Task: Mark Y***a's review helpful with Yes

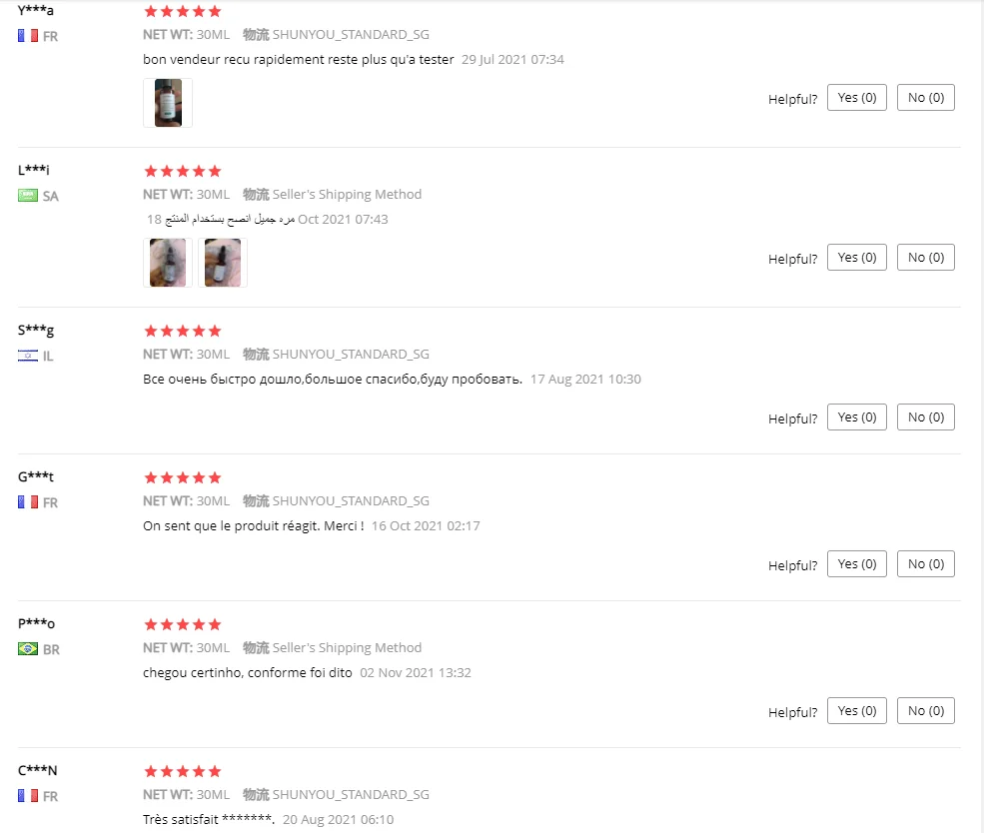Action: [856, 98]
